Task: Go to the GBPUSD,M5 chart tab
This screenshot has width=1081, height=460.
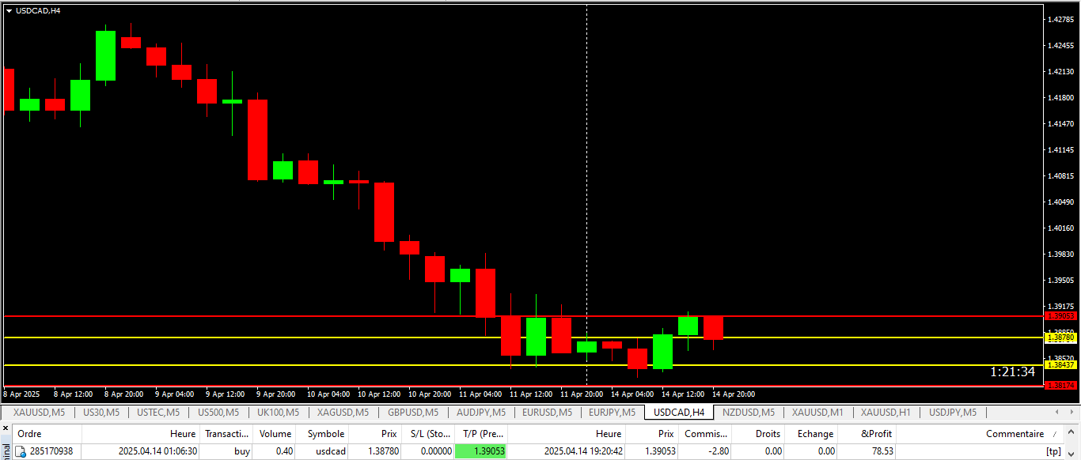Action: 413,413
